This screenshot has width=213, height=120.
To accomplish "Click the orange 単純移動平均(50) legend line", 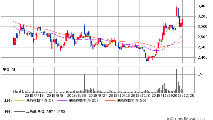I will click(110, 100).
